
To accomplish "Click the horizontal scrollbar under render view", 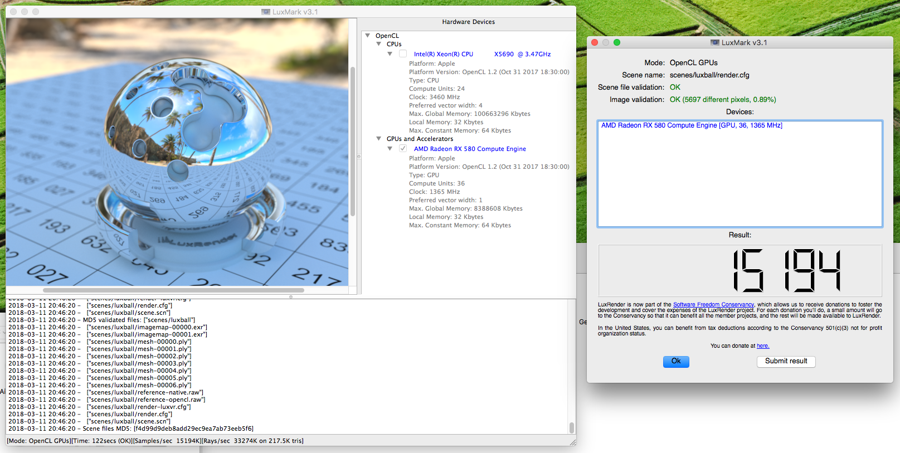I will point(173,290).
